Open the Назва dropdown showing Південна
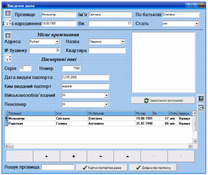The width and height of the screenshot is (208, 175). [x=123, y=42]
